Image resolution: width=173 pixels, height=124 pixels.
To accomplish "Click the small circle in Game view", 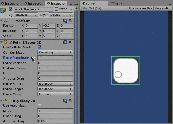I will click(118, 74).
